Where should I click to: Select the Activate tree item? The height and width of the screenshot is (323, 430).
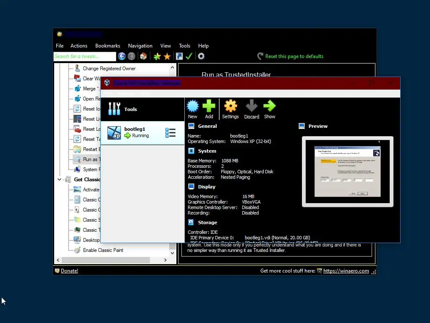pyautogui.click(x=91, y=190)
